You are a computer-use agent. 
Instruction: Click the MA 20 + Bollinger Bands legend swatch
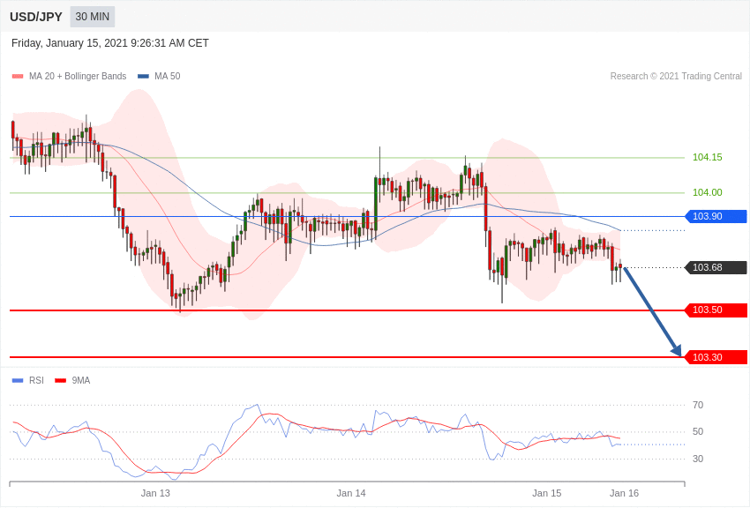pyautogui.click(x=18, y=76)
